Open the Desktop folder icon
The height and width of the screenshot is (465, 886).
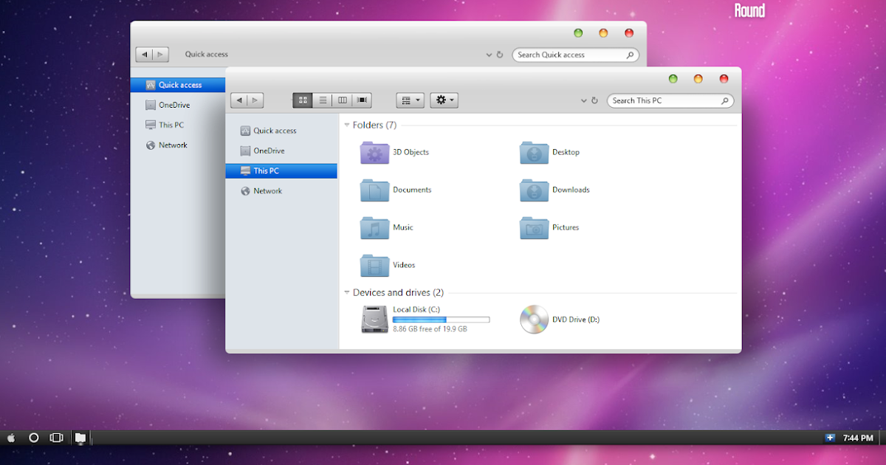coord(534,152)
